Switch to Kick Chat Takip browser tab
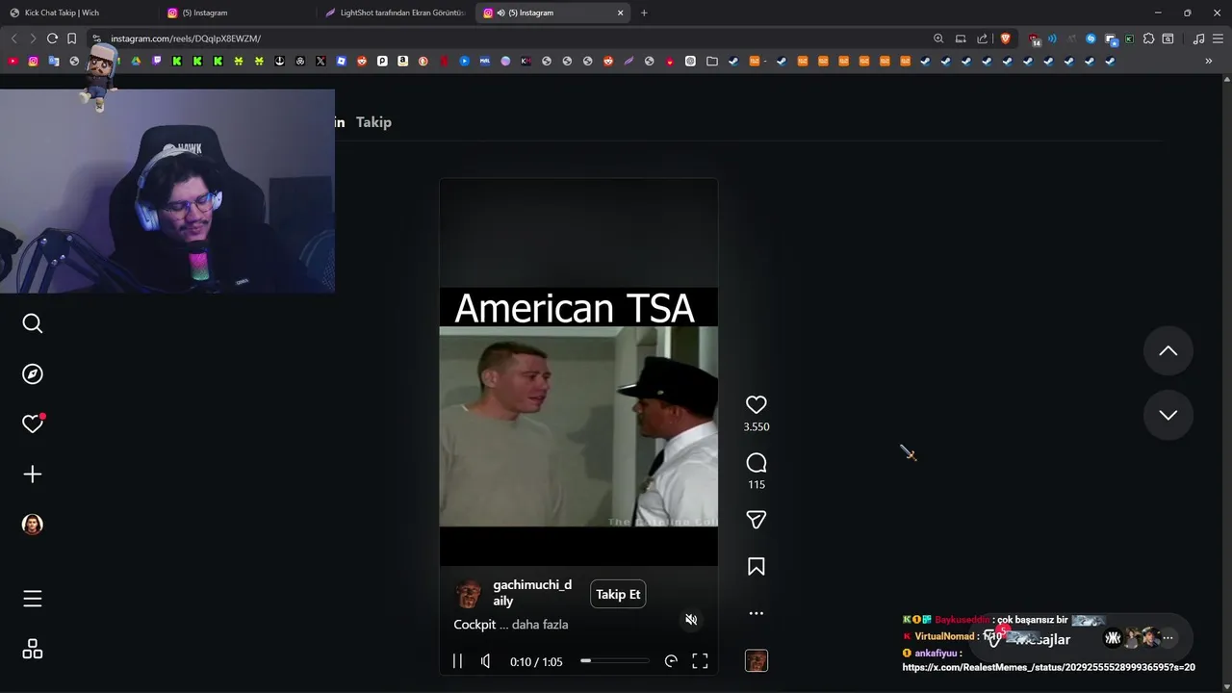Viewport: 1232px width, 693px height. 77,13
